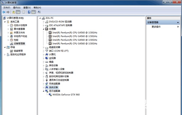Viewport: 182px width, 115px height.
Task: Expand the 服务和应用程序 tree node
Action: click(x=5, y=54)
